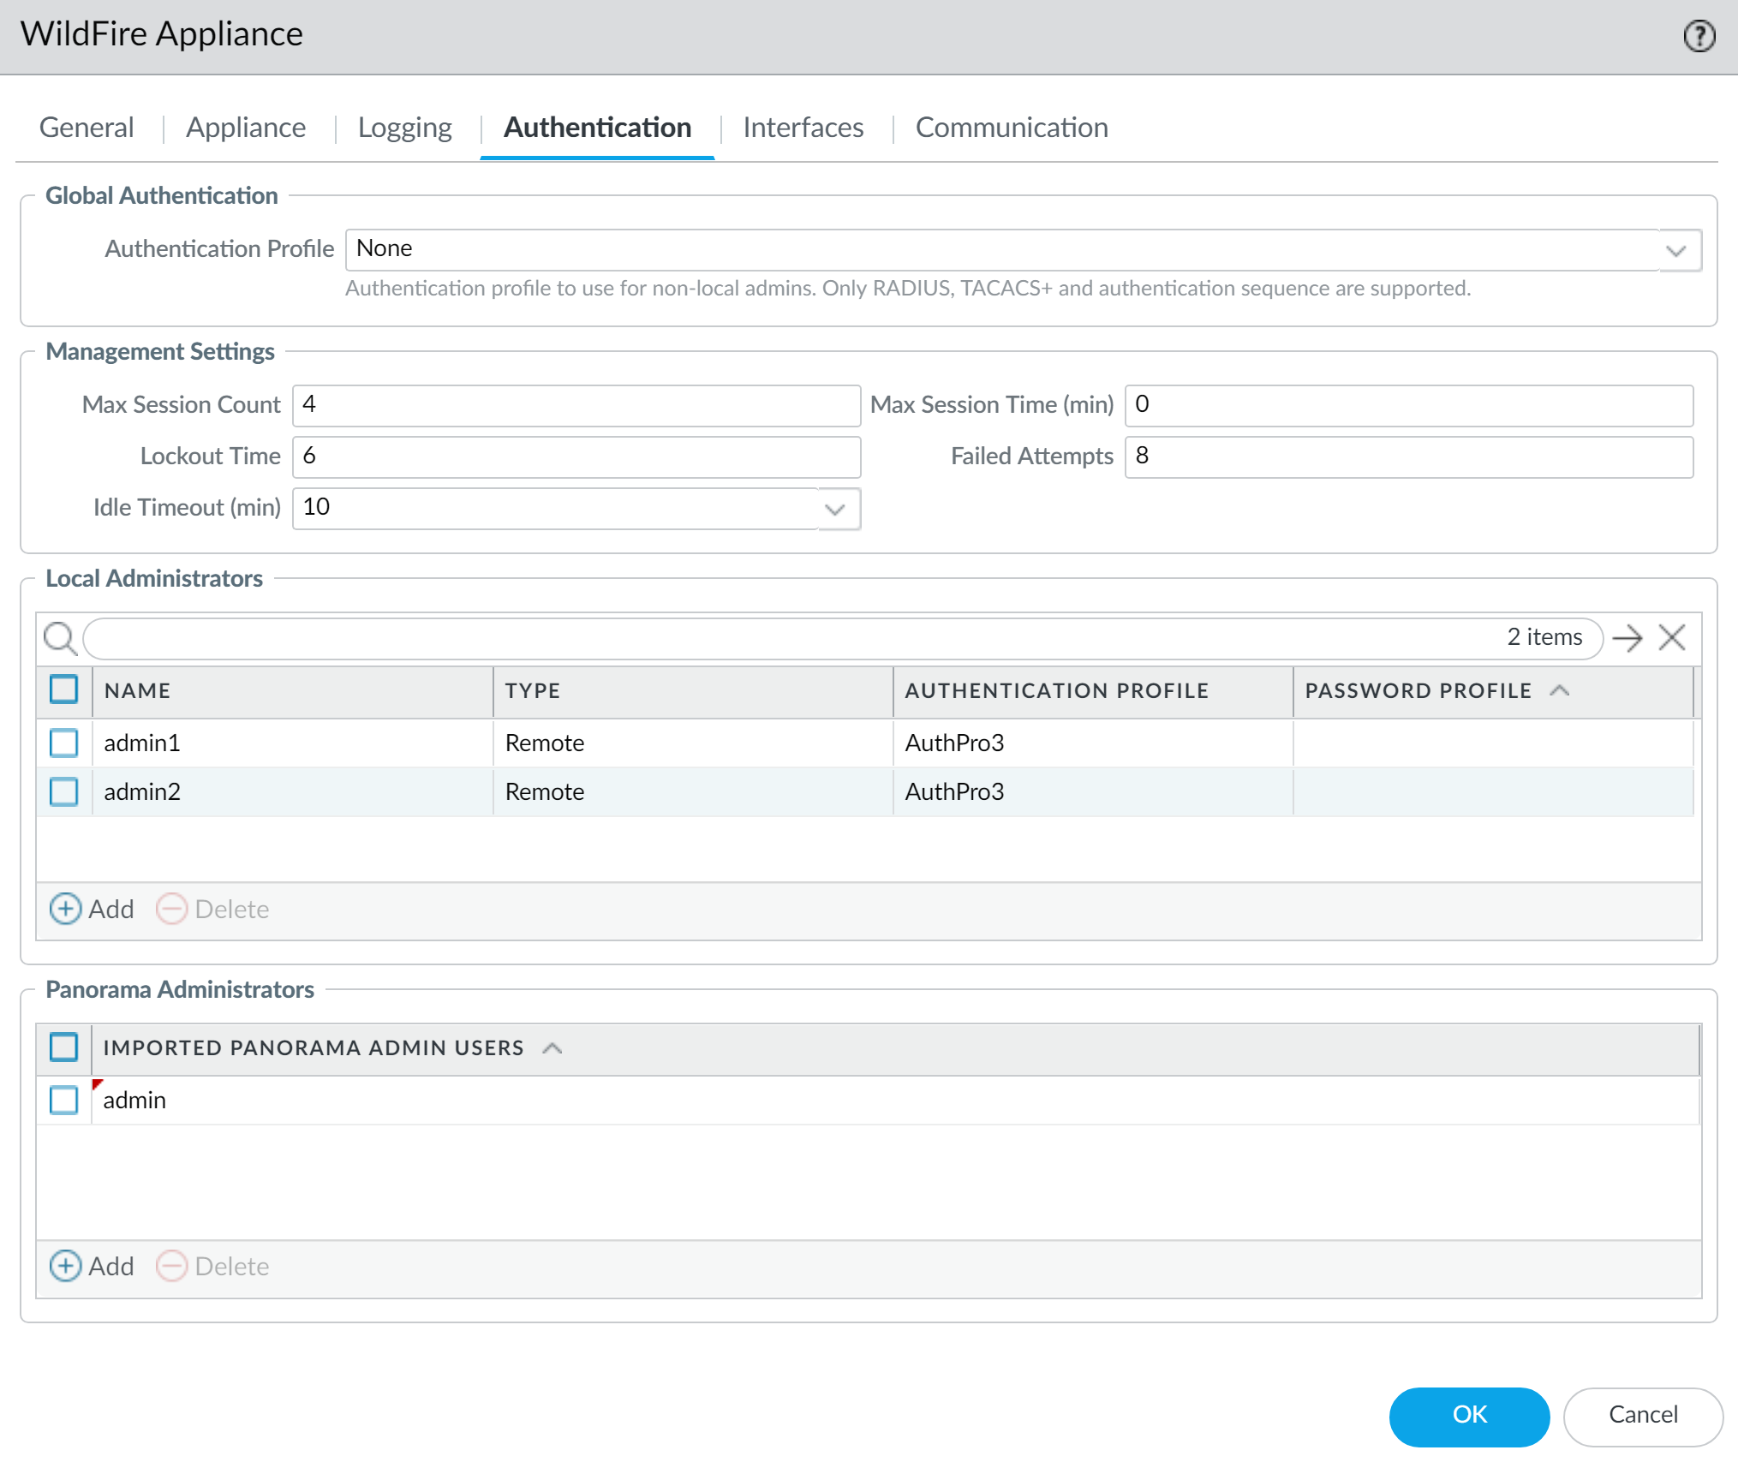Open the help icon in title bar
1738x1480 pixels.
1699,36
